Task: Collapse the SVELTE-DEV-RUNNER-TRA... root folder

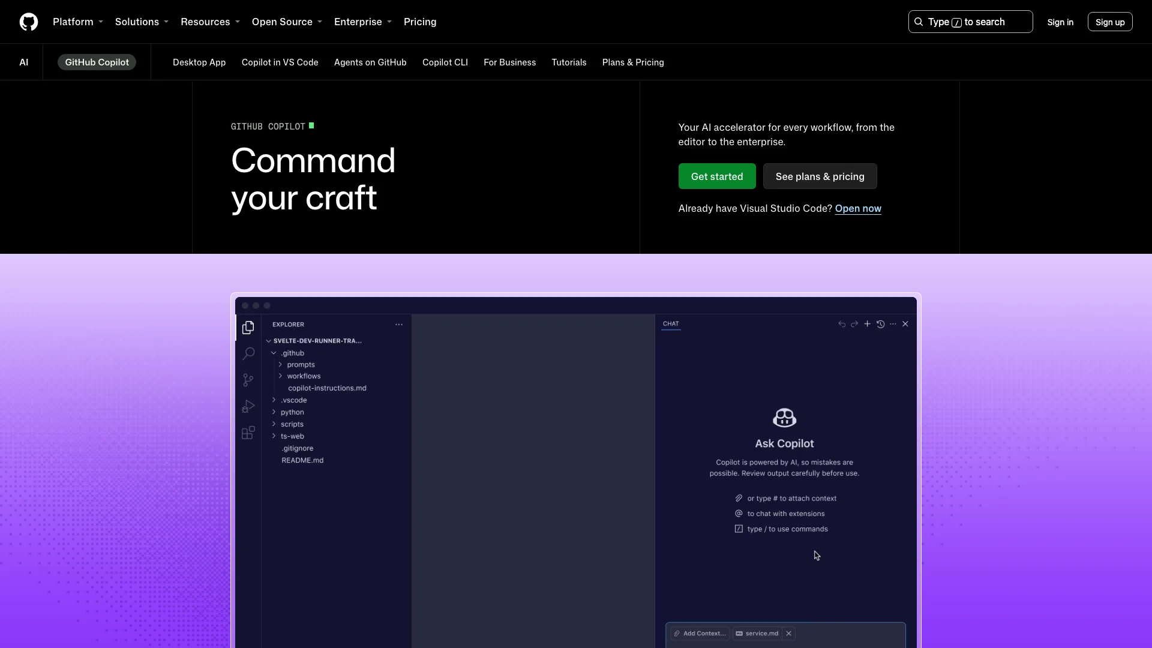Action: pyautogui.click(x=269, y=341)
